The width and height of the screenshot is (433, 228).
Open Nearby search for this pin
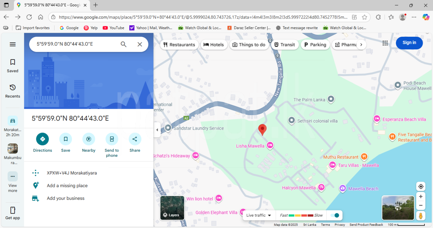[89, 139]
